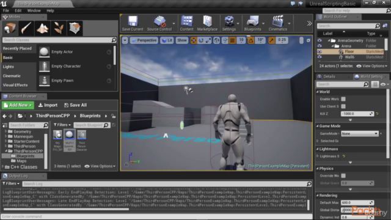Open the Marketplace toolbar icon
The height and width of the screenshot is (220, 391).
207,23
